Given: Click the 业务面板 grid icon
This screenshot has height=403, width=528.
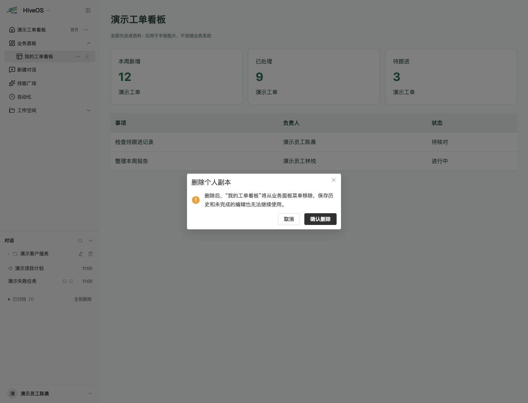Looking at the screenshot, I should (12, 43).
